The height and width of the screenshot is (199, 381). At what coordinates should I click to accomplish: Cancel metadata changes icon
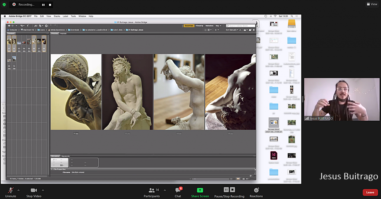251,176
